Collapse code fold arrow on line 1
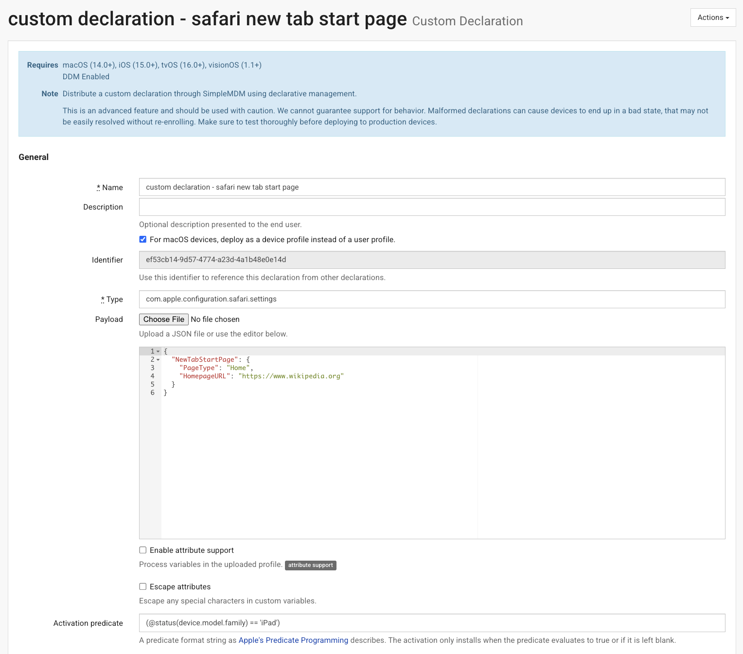This screenshot has height=654, width=743. click(158, 352)
